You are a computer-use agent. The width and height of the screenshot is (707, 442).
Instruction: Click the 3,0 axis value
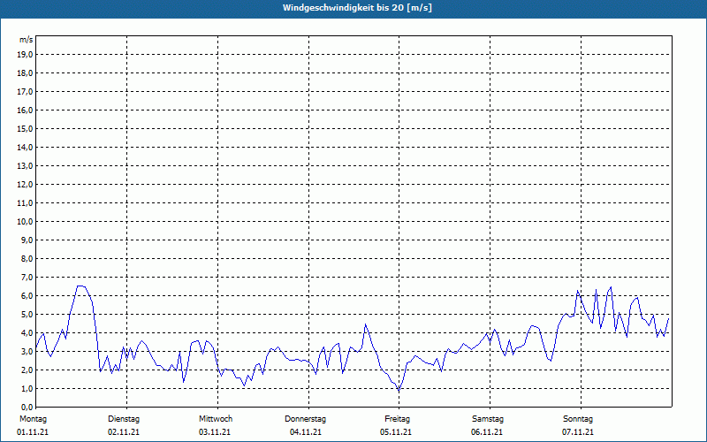pos(27,351)
